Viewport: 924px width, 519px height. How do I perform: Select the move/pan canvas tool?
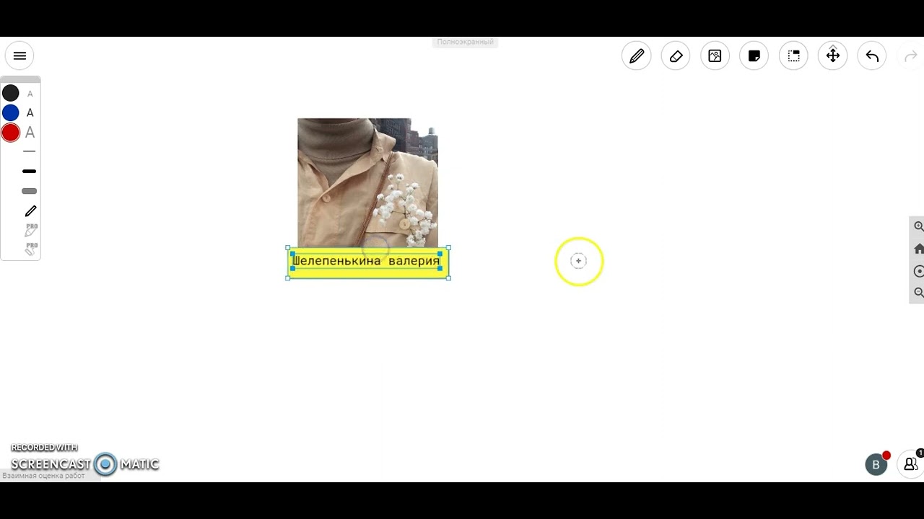833,56
